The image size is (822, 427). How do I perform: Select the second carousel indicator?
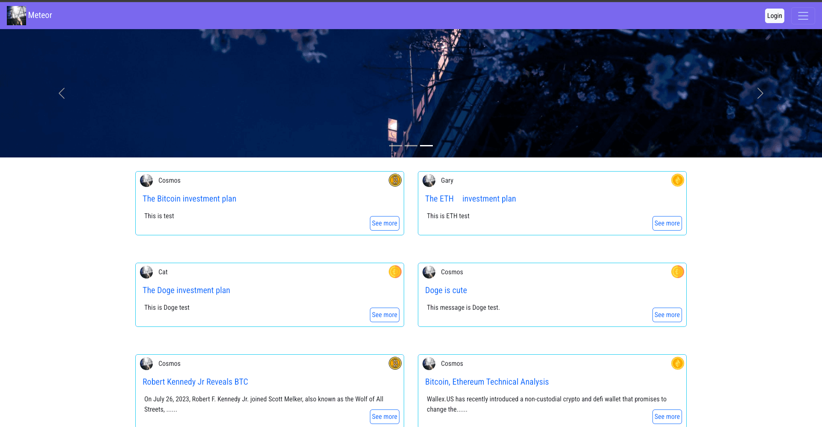pos(411,145)
